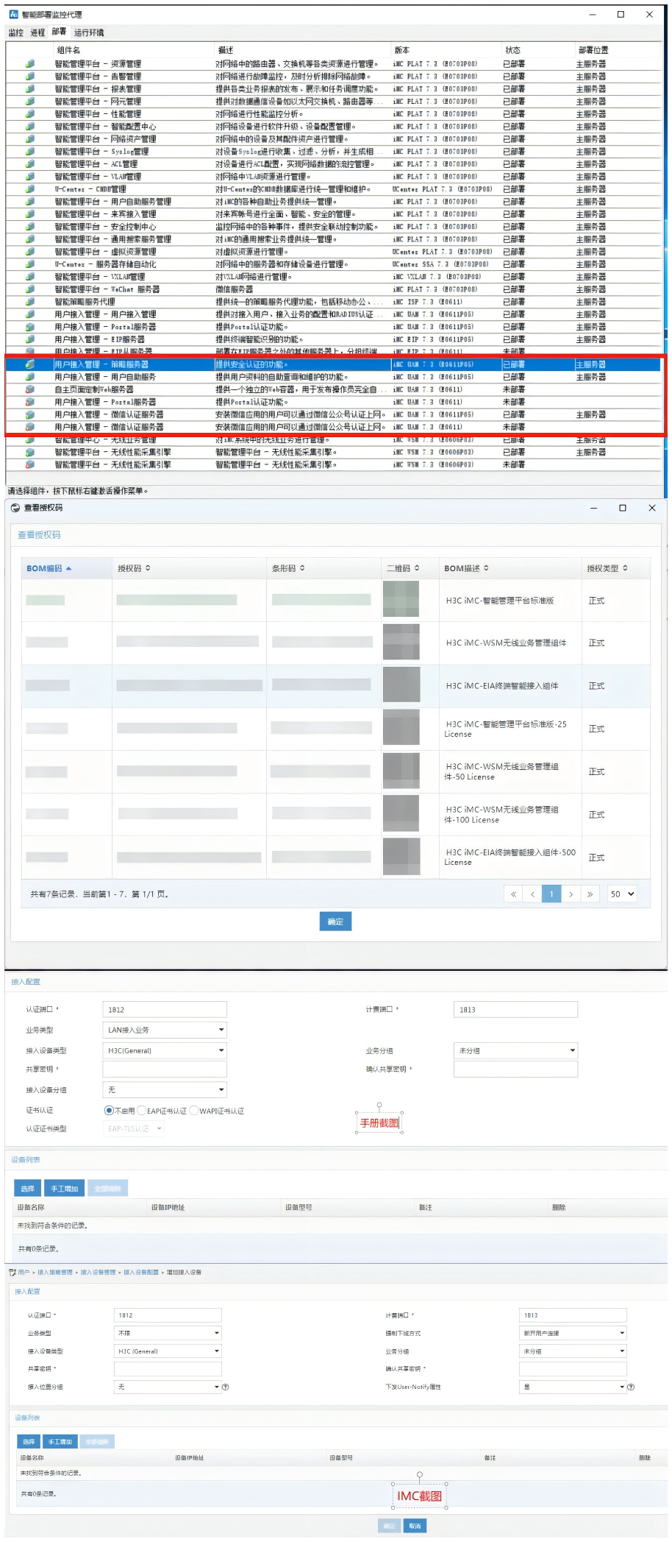Open the 强制下线方式 dropdown
This screenshot has height=1542, width=672.
click(x=573, y=1333)
